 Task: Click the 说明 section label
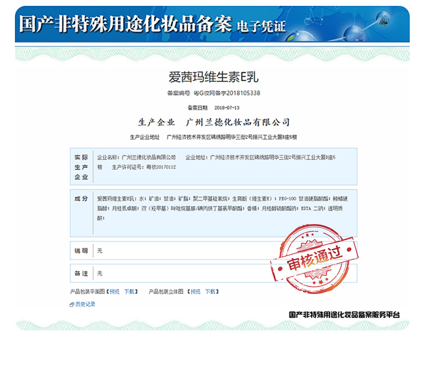point(81,251)
